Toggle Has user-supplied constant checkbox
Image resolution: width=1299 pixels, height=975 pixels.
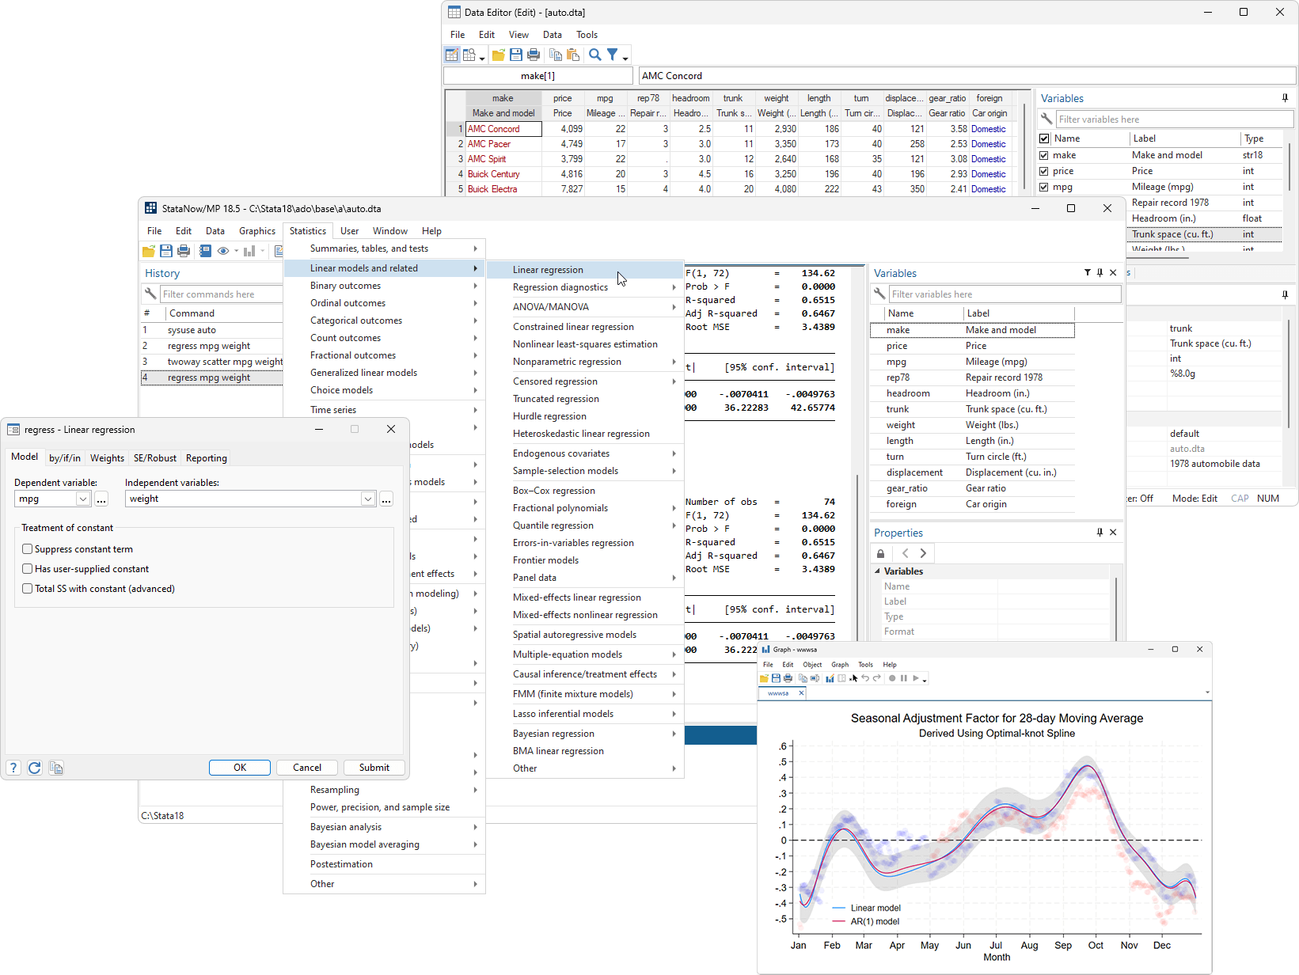(x=28, y=569)
